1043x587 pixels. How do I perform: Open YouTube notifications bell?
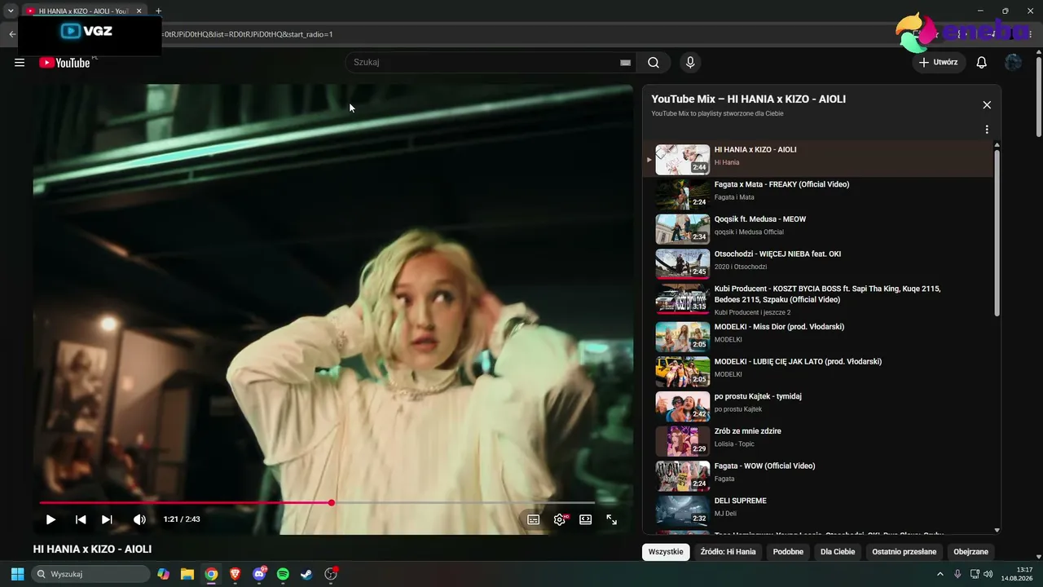click(982, 62)
